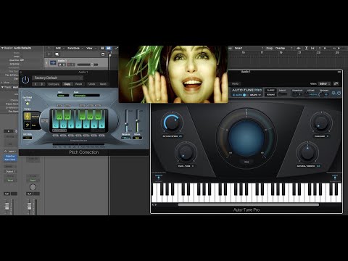Open Auto-Tune Pro settings gear icon
This screenshot has height=261, width=348.
pyautogui.click(x=333, y=93)
